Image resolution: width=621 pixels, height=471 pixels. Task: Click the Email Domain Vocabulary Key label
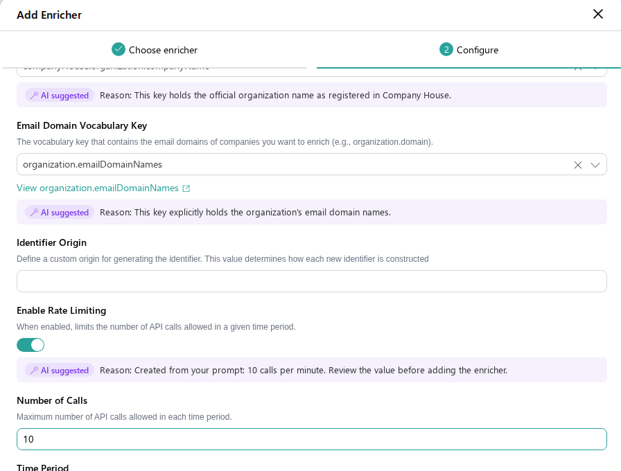click(82, 125)
